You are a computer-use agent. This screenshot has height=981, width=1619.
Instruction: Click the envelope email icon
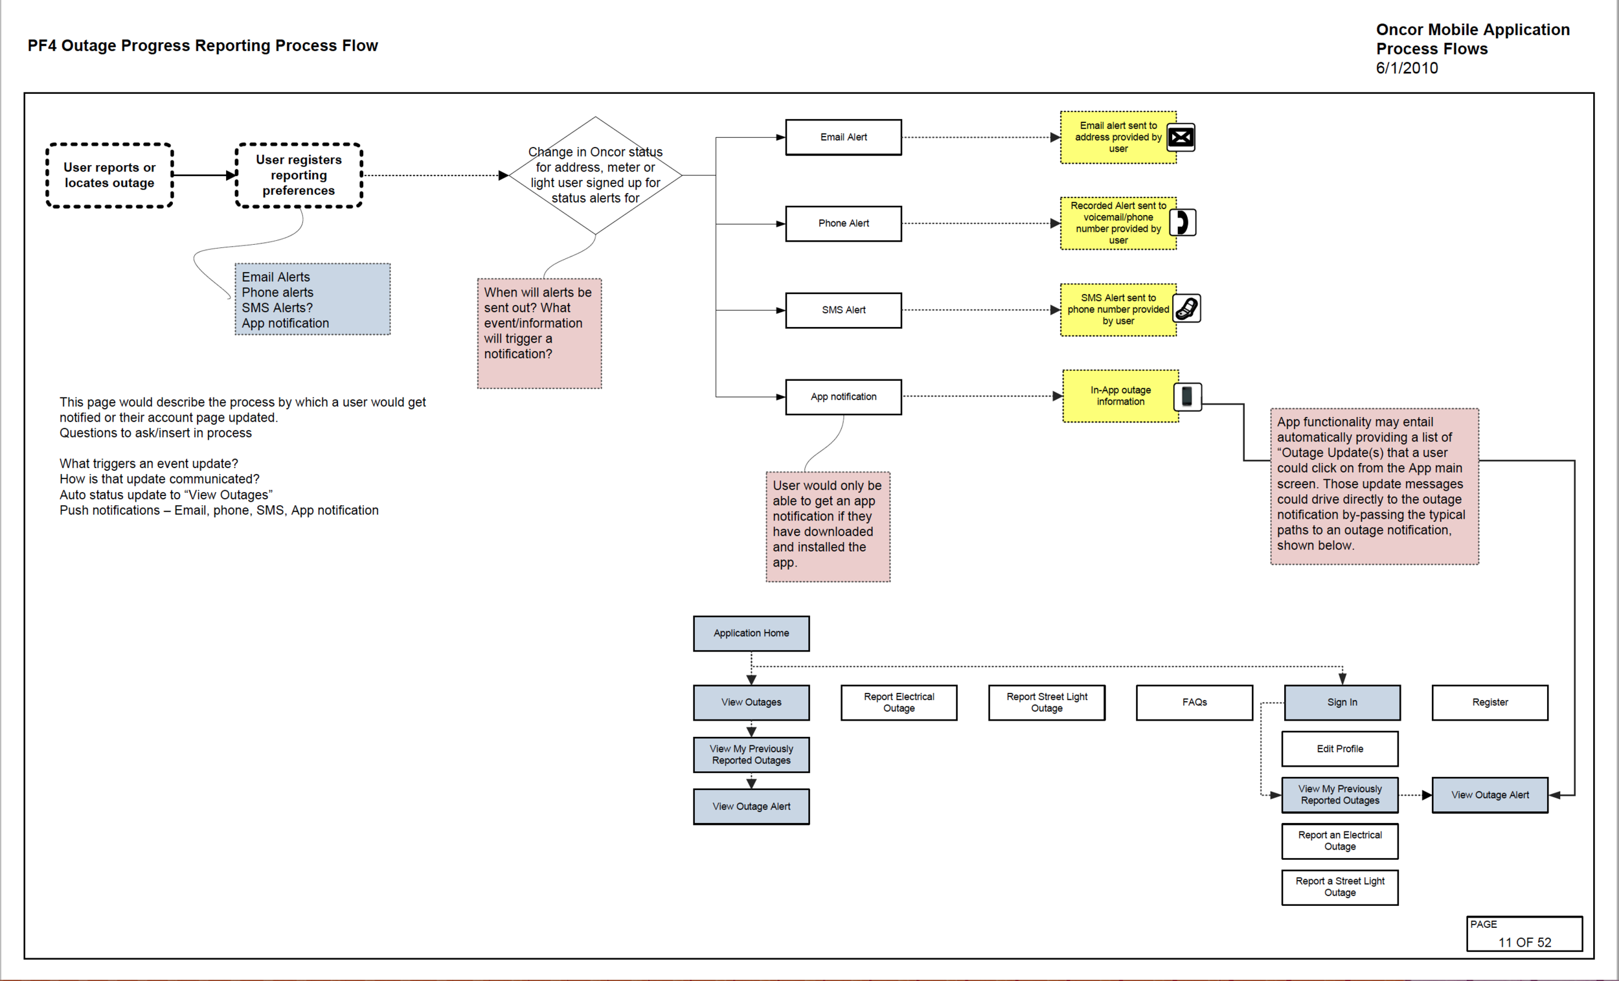[1181, 137]
